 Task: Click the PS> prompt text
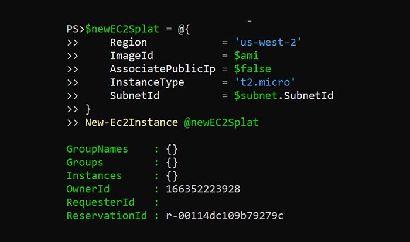point(76,29)
